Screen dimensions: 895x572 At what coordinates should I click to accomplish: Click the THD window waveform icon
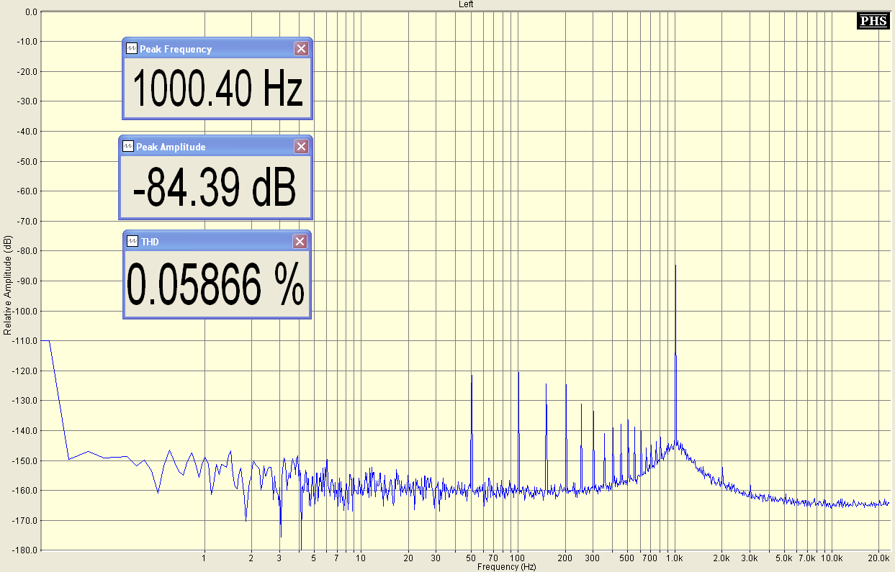tap(132, 242)
